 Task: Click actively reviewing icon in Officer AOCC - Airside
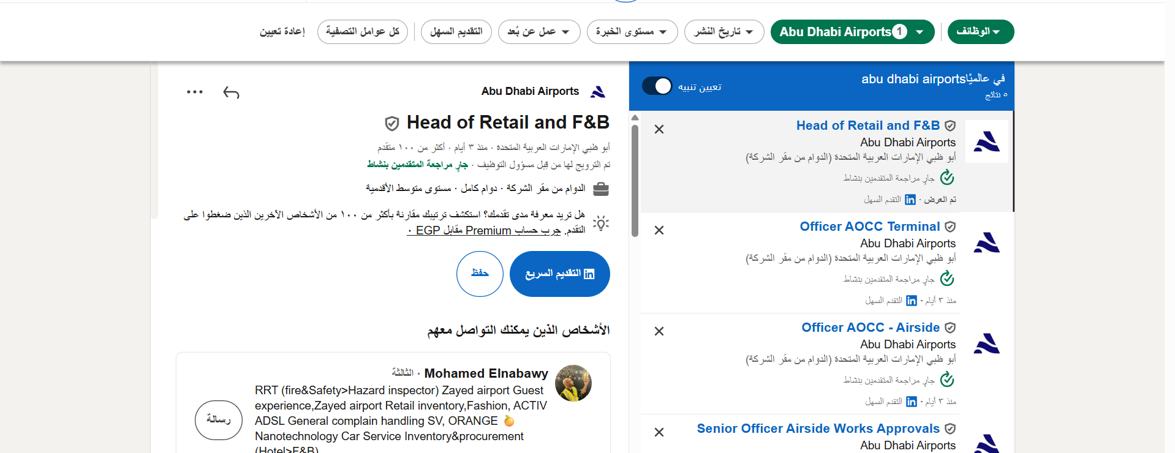(947, 380)
